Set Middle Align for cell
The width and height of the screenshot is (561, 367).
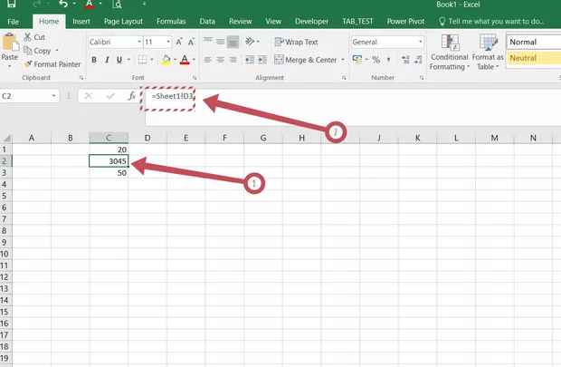[x=221, y=42]
